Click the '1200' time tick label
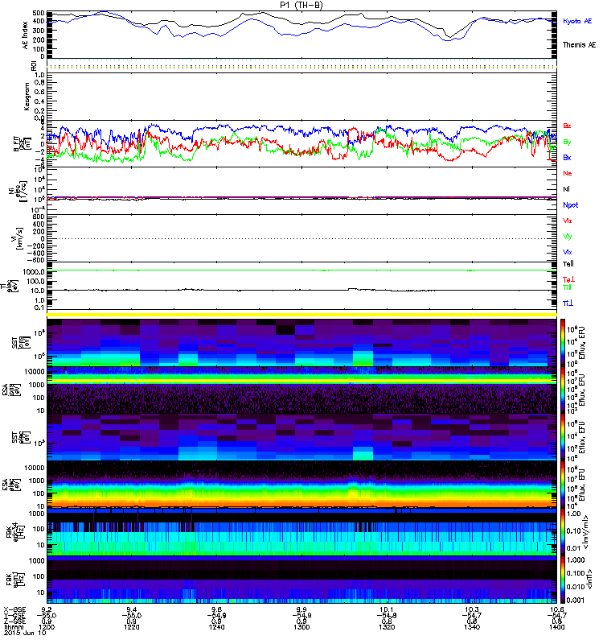This screenshot has height=644, width=603. tap(47, 627)
